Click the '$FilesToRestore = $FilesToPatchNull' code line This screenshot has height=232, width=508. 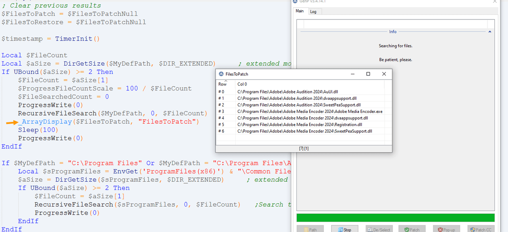74,22
